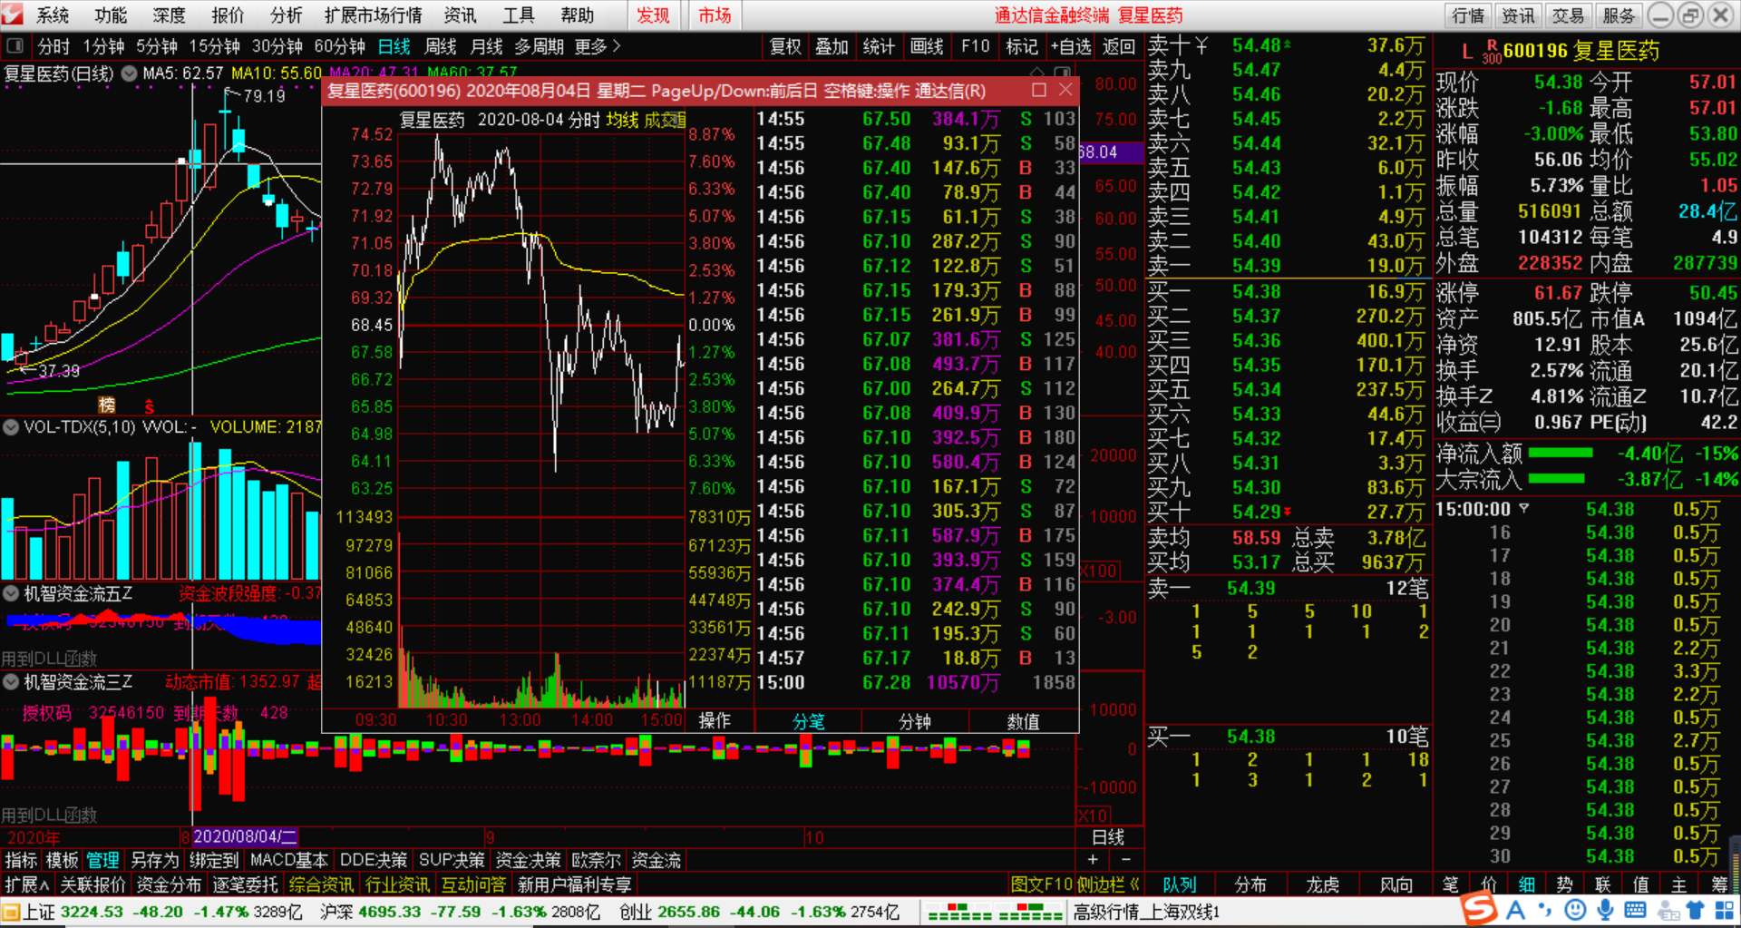Image resolution: width=1741 pixels, height=928 pixels.
Task: Switch to 30分钟 period
Action: (x=277, y=45)
